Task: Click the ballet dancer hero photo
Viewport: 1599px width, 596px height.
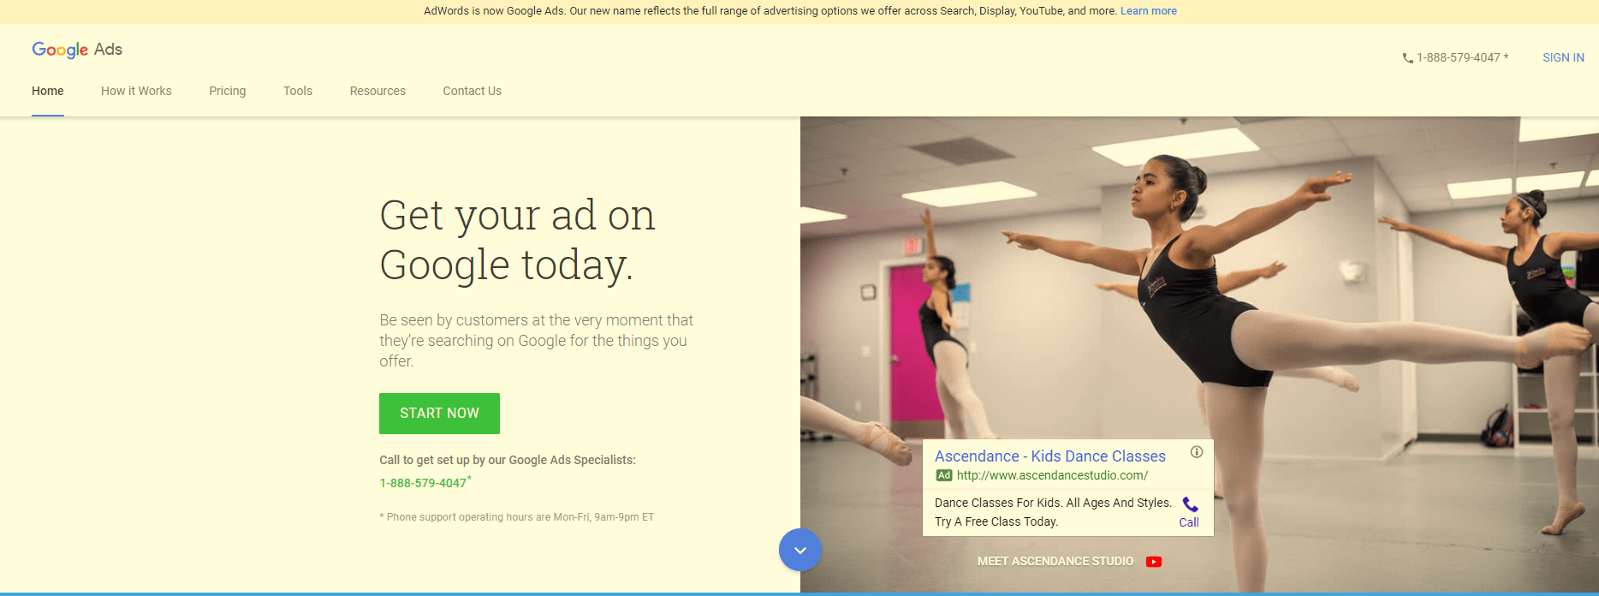Action: click(1199, 355)
